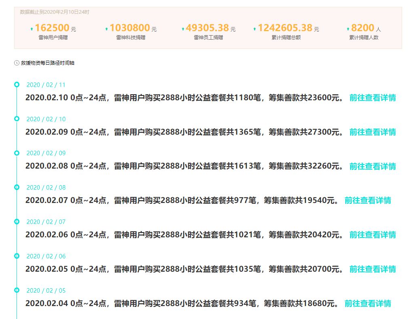413x319 pixels.
Task: Click the 累计捐赠人数 label
Action: coord(364,38)
